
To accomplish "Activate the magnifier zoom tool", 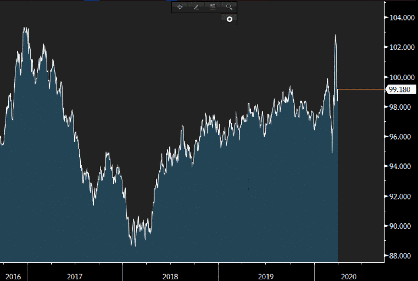I will pyautogui.click(x=229, y=7).
